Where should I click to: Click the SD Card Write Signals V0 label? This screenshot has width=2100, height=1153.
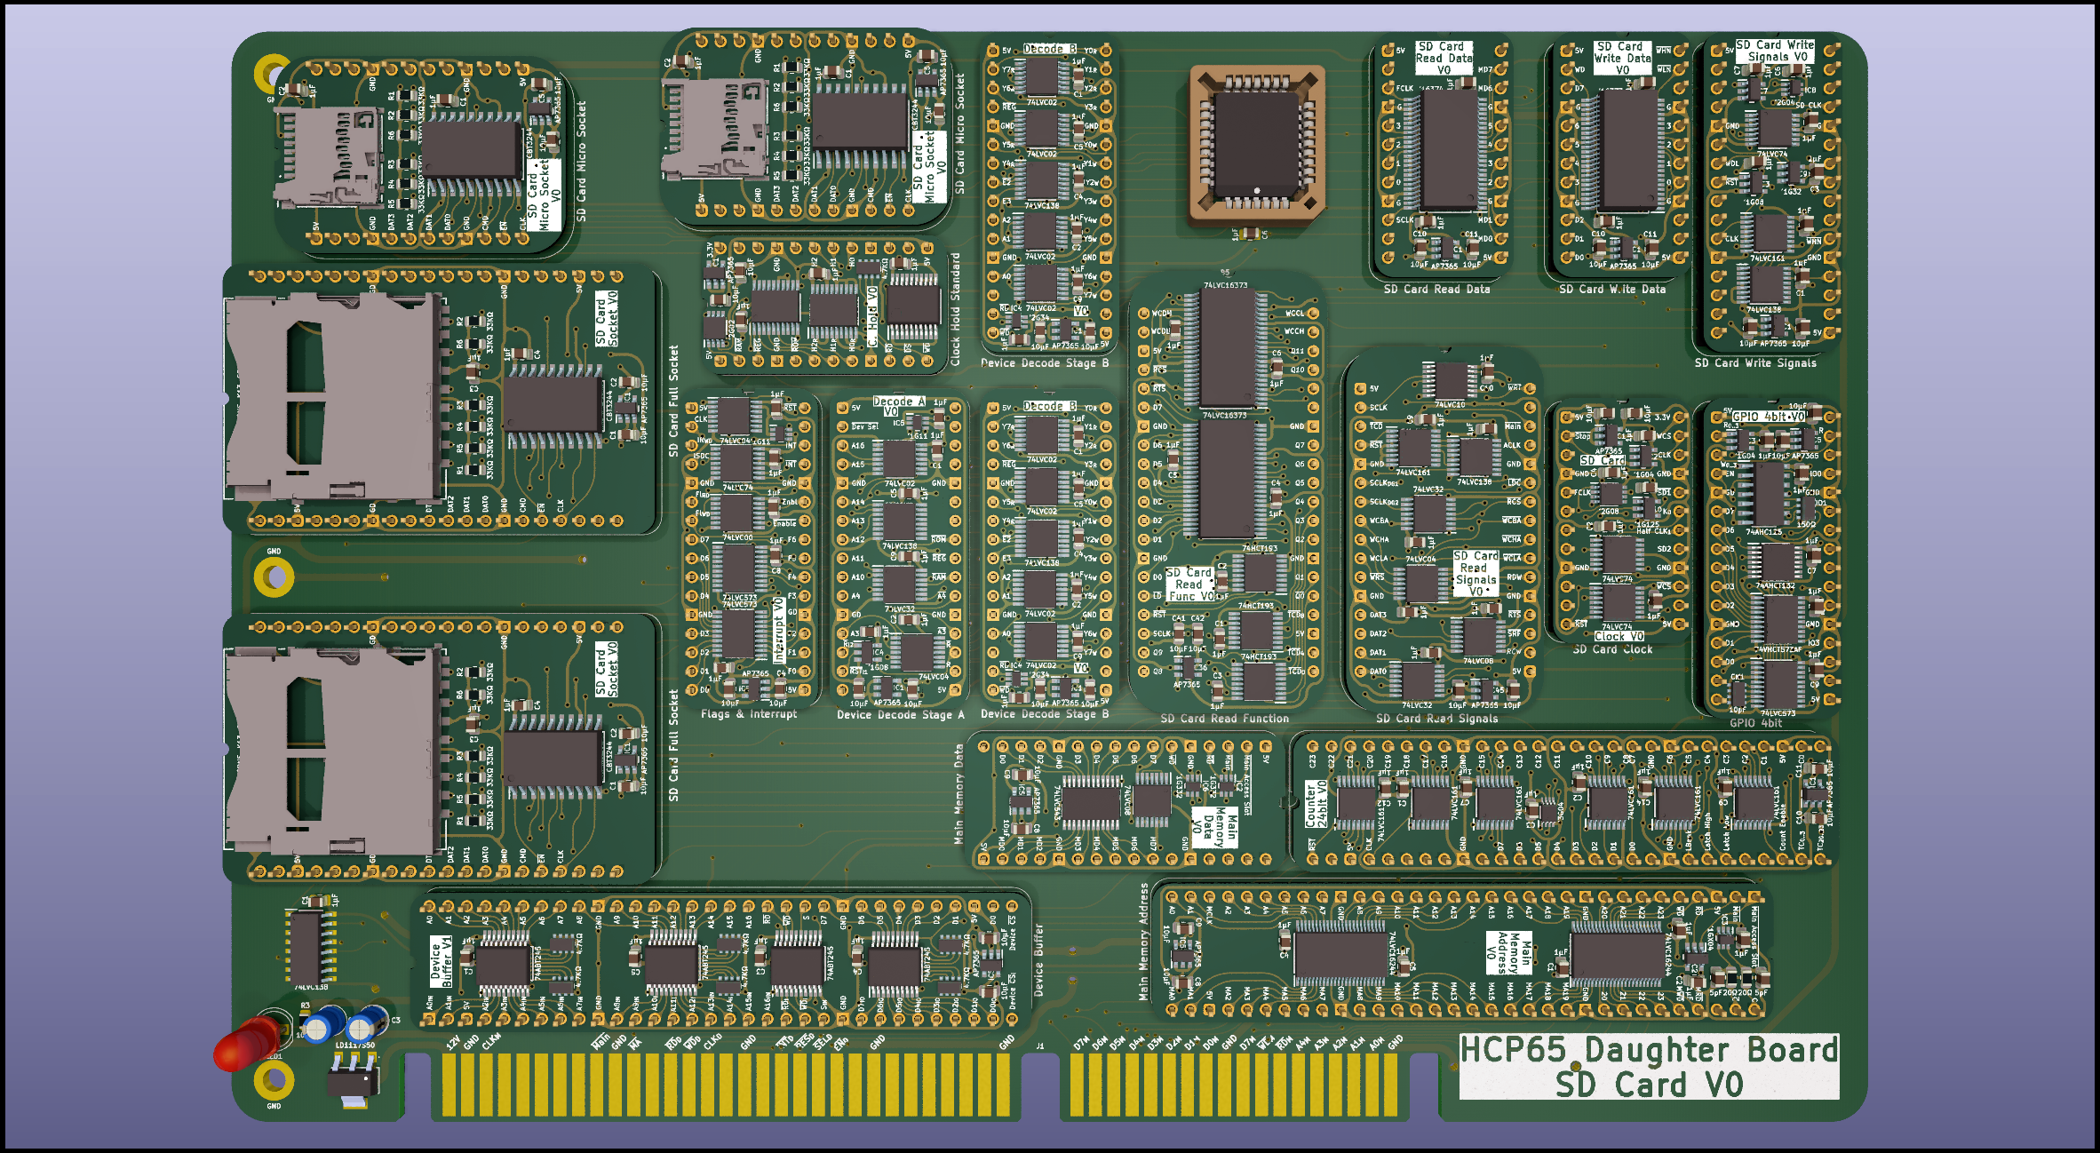click(1774, 51)
